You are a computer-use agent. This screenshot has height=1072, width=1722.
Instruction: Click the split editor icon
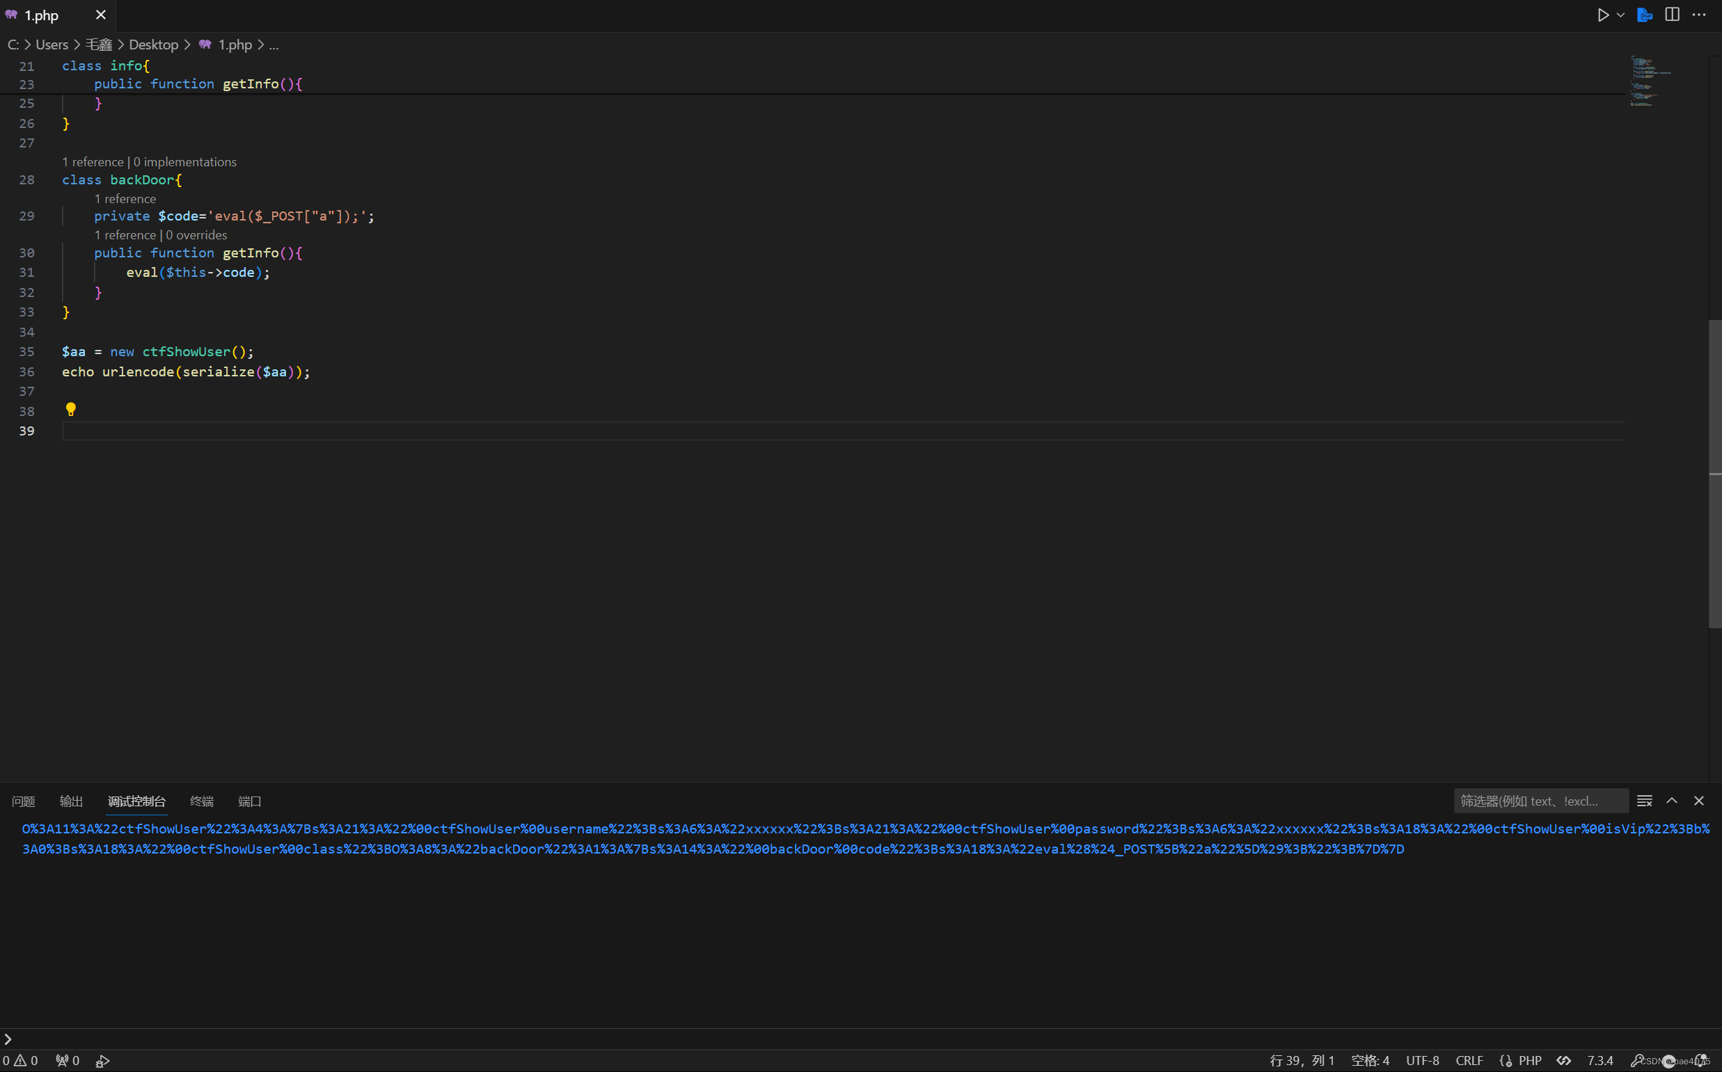click(1673, 15)
